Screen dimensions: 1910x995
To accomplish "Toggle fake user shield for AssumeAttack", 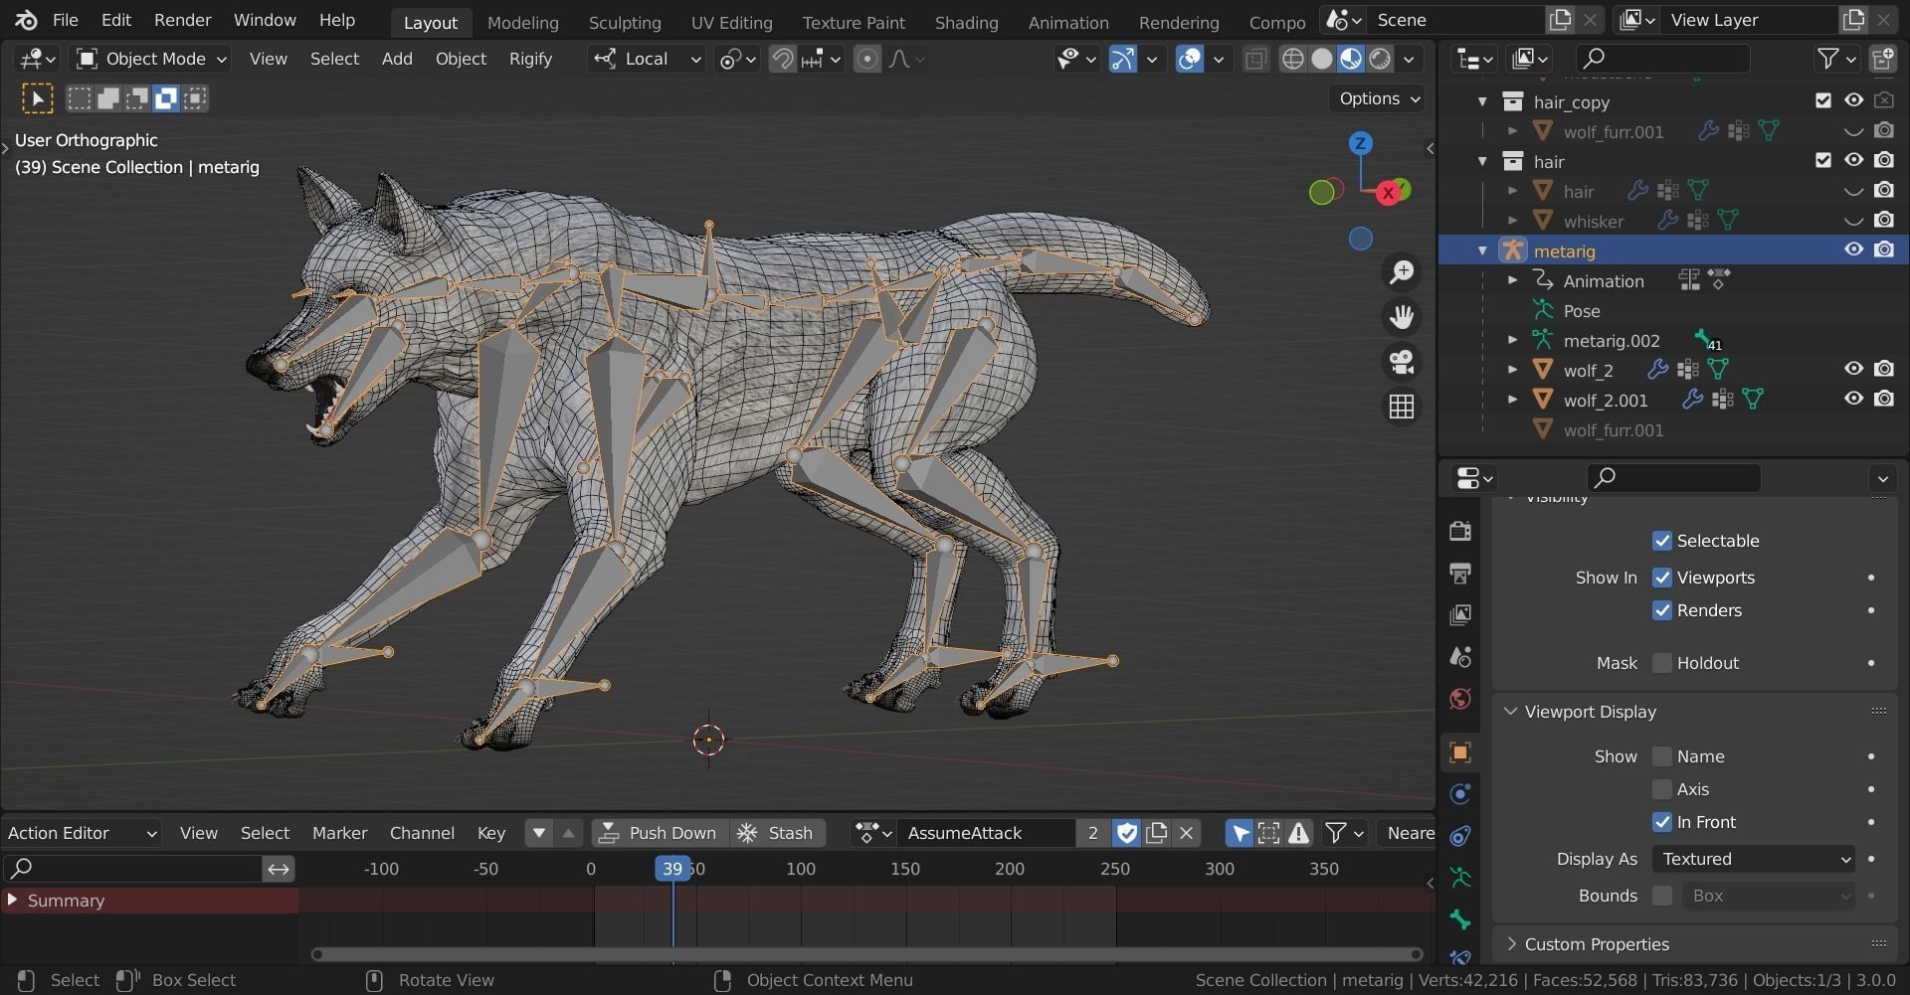I will pos(1126,833).
